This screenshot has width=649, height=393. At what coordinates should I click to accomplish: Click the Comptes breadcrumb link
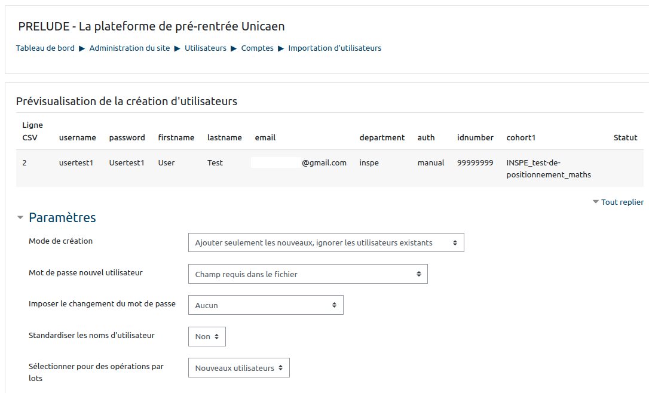pyautogui.click(x=257, y=48)
